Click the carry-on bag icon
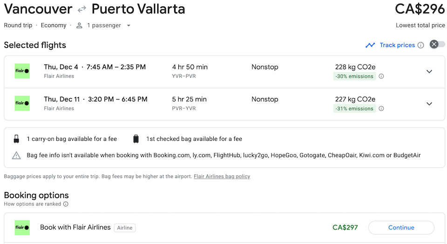Viewport: 447px width, 244px height. pos(17,139)
